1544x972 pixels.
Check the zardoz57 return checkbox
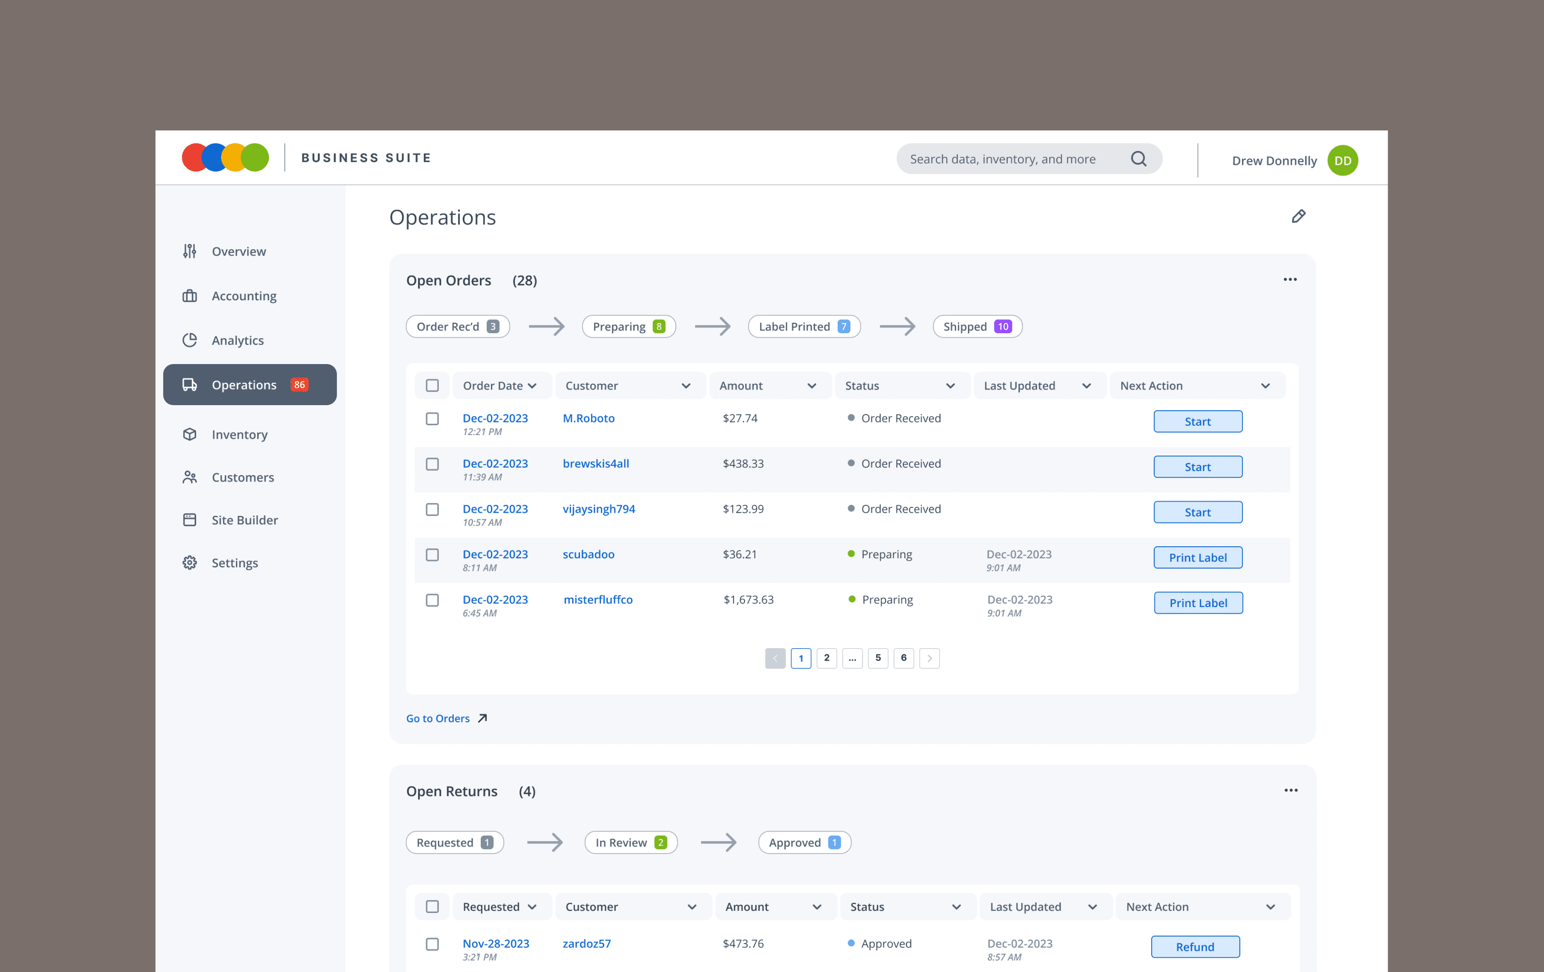pos(432,944)
